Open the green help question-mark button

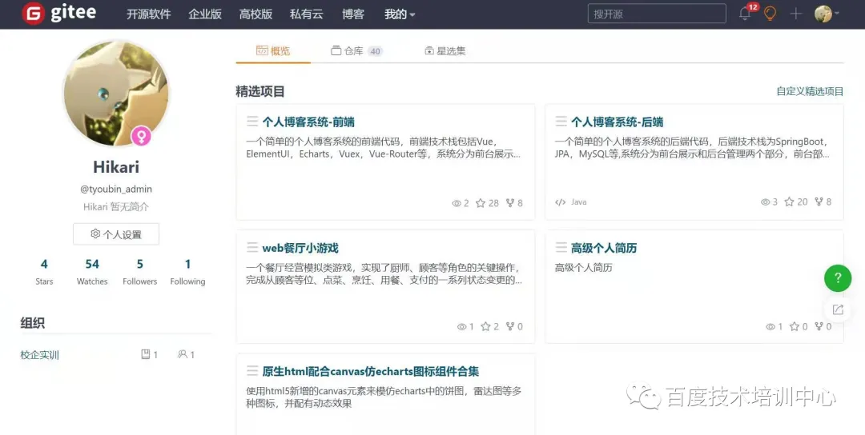[838, 278]
